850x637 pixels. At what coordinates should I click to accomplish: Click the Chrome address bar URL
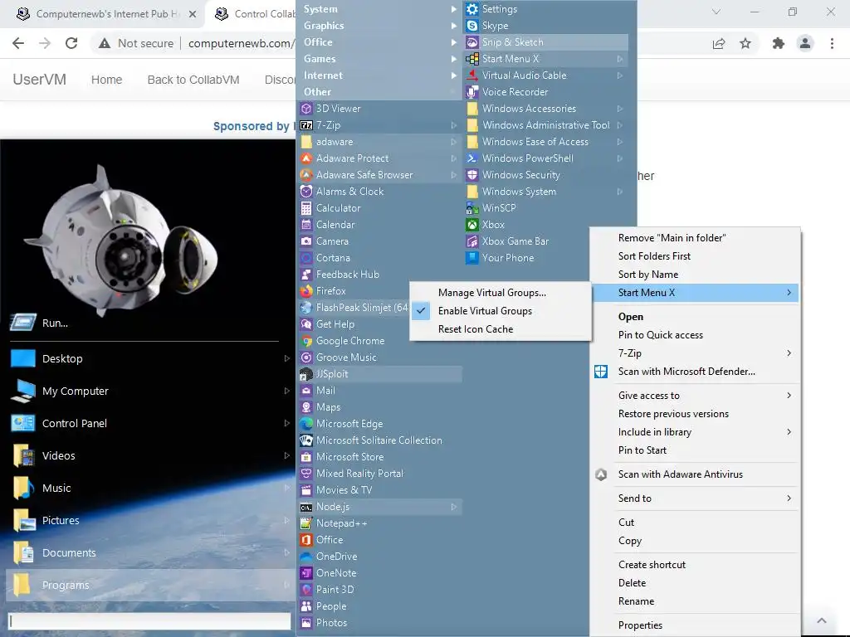pos(242,43)
